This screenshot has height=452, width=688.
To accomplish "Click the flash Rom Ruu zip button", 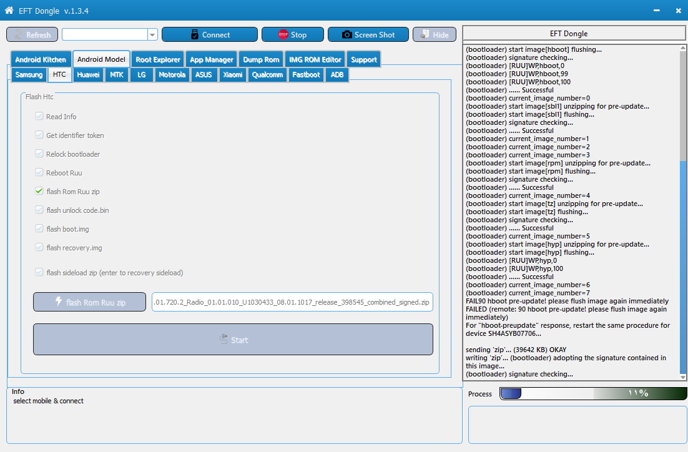I will [89, 302].
